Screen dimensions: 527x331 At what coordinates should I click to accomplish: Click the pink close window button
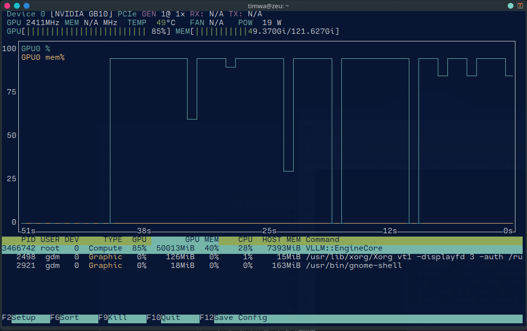(x=7, y=6)
